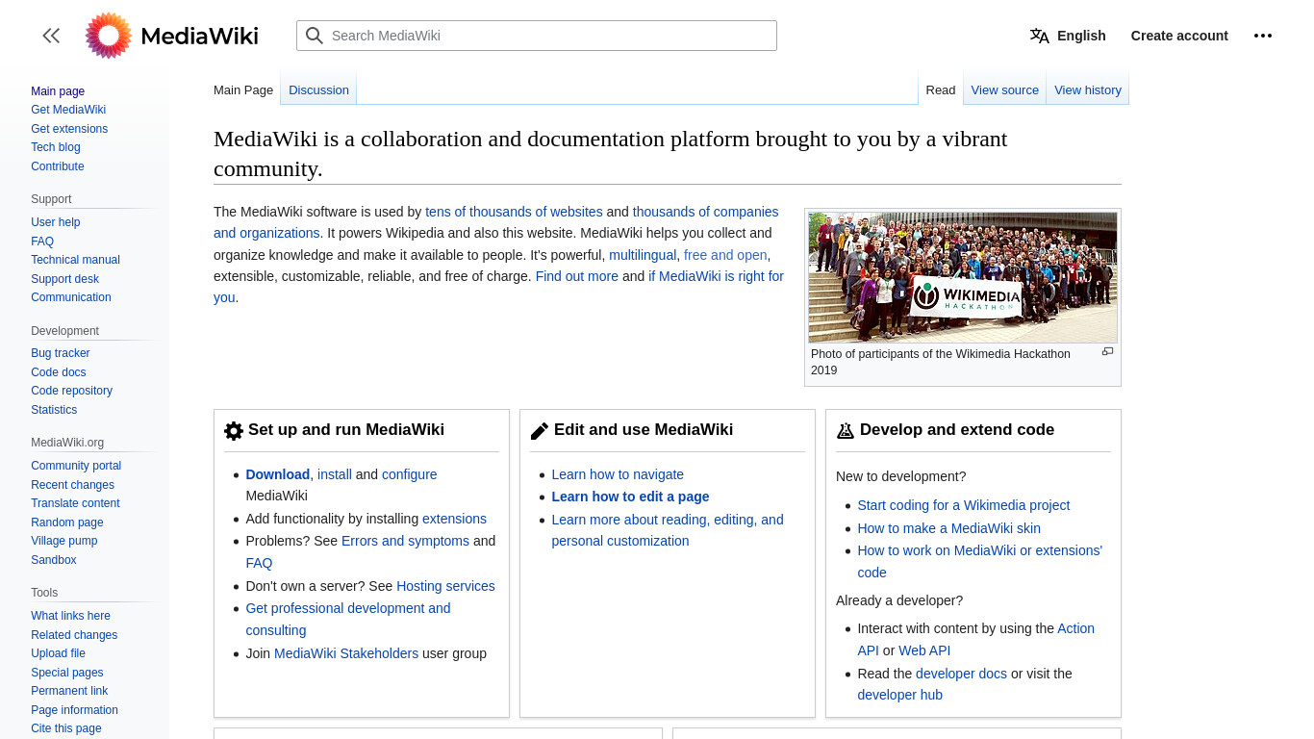Open Translate content link
The image size is (1314, 739).
tap(75, 503)
